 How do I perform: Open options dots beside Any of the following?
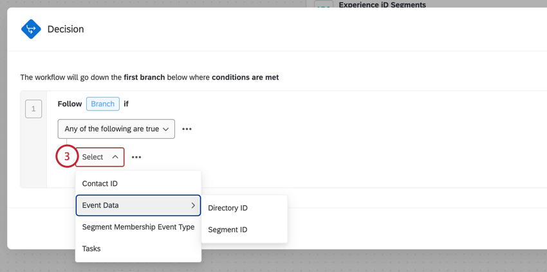(187, 129)
